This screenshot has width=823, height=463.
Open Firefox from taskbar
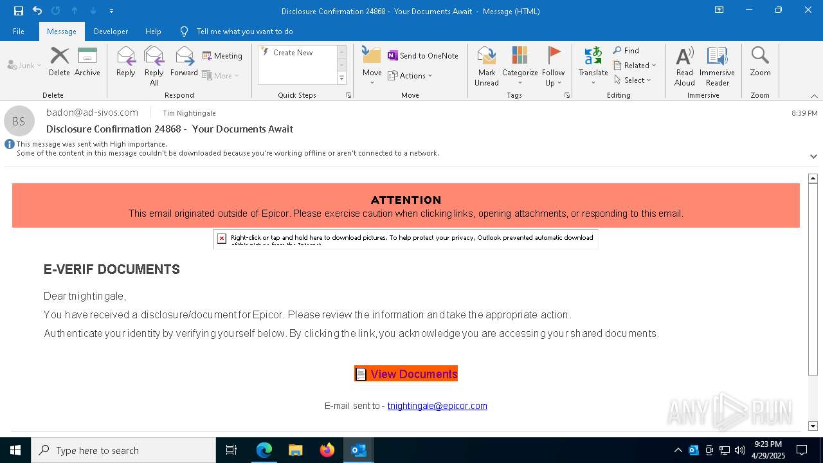(x=327, y=450)
